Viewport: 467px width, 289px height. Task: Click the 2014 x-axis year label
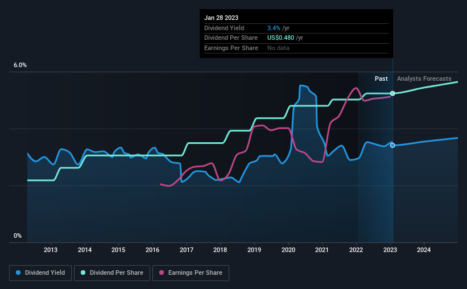coord(85,250)
